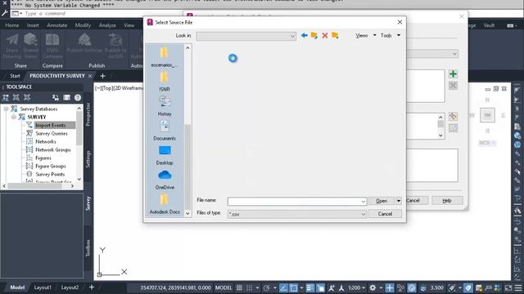Click the Toolspace help question icon

(78, 97)
